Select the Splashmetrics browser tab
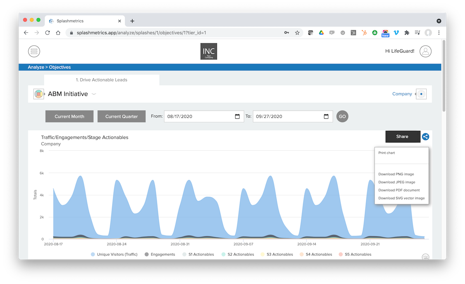This screenshot has width=465, height=284. 84,21
